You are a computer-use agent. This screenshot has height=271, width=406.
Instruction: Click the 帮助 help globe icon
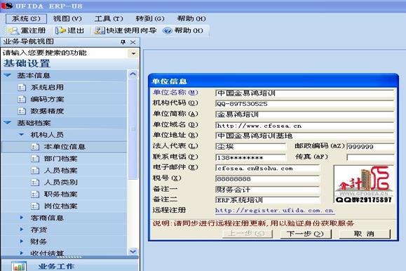click(x=168, y=31)
